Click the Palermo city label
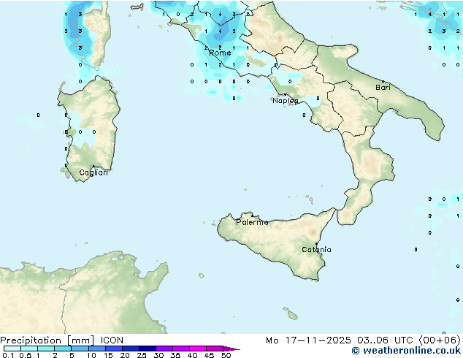The height and width of the screenshot is (358, 463). [x=252, y=222]
